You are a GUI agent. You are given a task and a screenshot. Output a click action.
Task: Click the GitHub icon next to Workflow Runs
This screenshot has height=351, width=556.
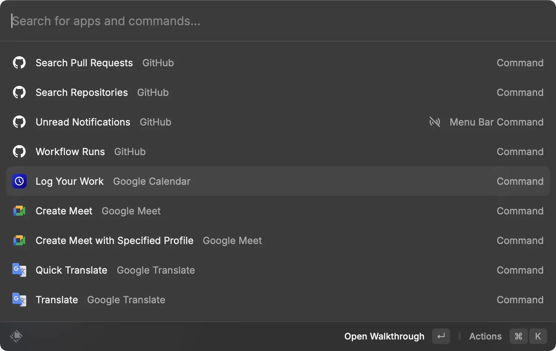[19, 151]
